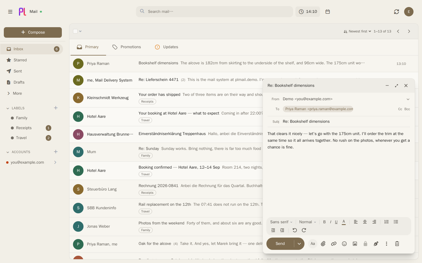Click in the Search mail field
This screenshot has width=422, height=263.
tap(215, 12)
